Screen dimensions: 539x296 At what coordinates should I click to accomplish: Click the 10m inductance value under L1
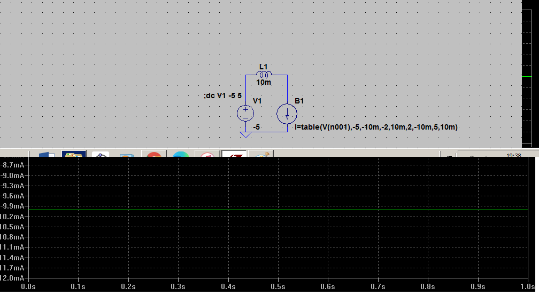(264, 83)
